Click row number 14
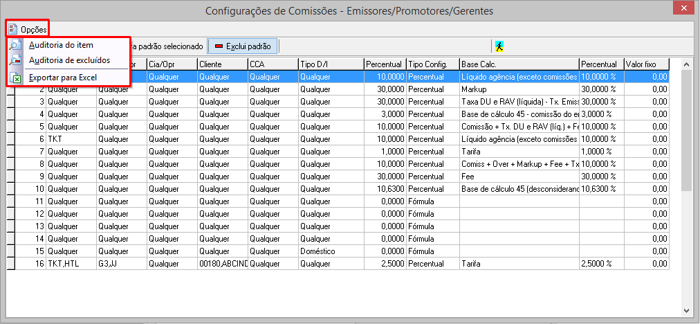The width and height of the screenshot is (700, 324). [x=40, y=239]
